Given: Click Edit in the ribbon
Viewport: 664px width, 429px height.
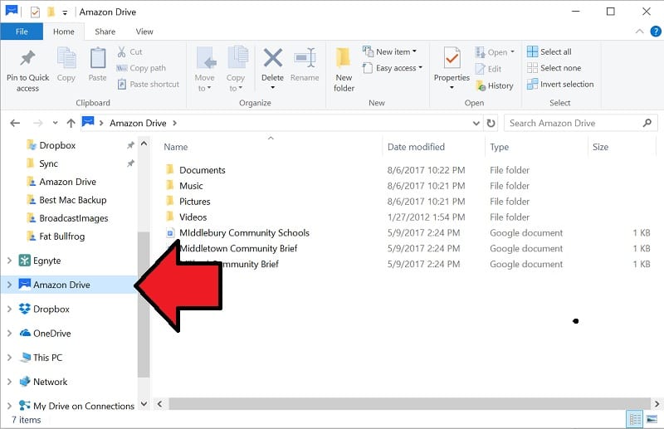Looking at the screenshot, I should tap(488, 69).
